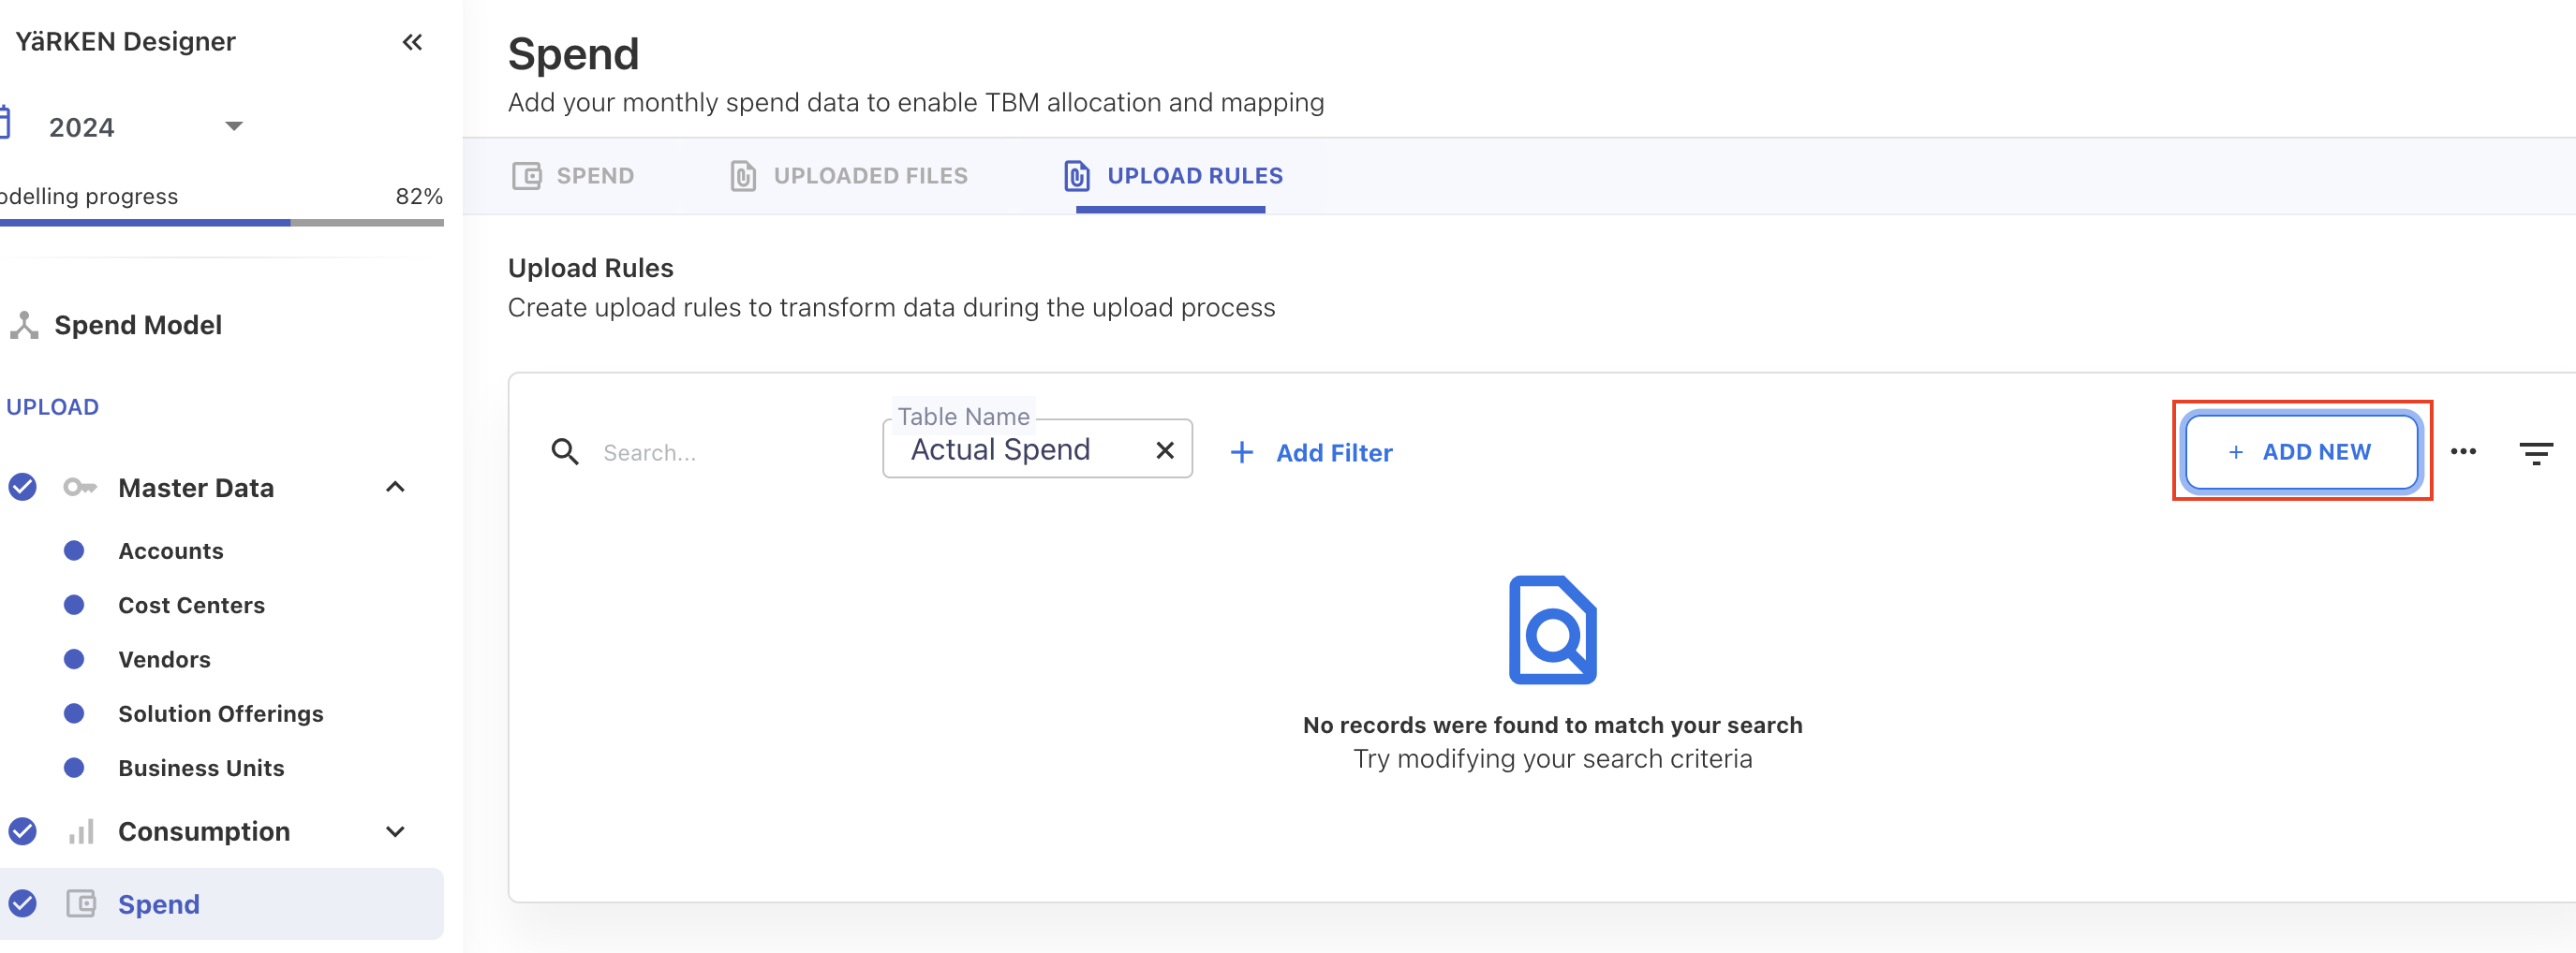
Task: Collapse the sidebar with double-chevron icon
Action: click(412, 42)
